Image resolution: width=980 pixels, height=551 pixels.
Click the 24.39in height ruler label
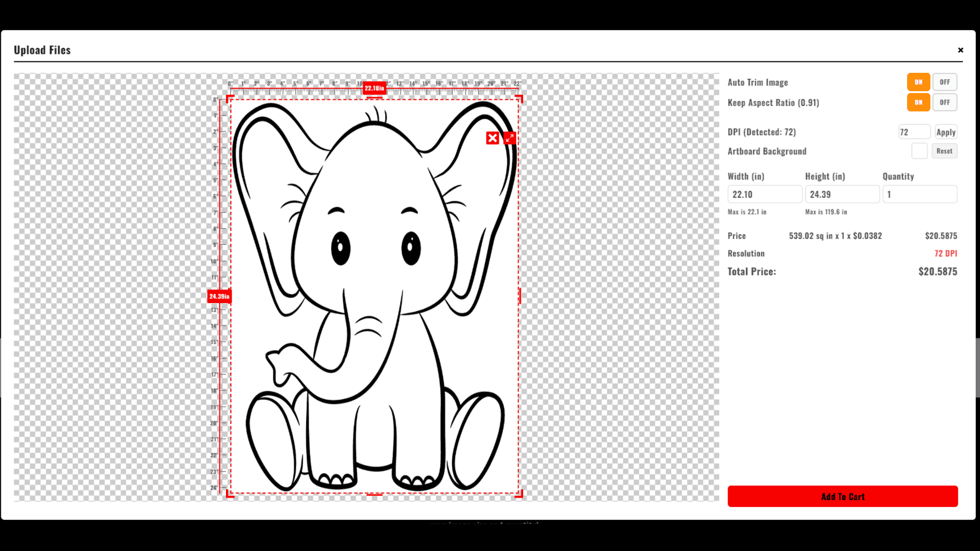[x=219, y=296]
